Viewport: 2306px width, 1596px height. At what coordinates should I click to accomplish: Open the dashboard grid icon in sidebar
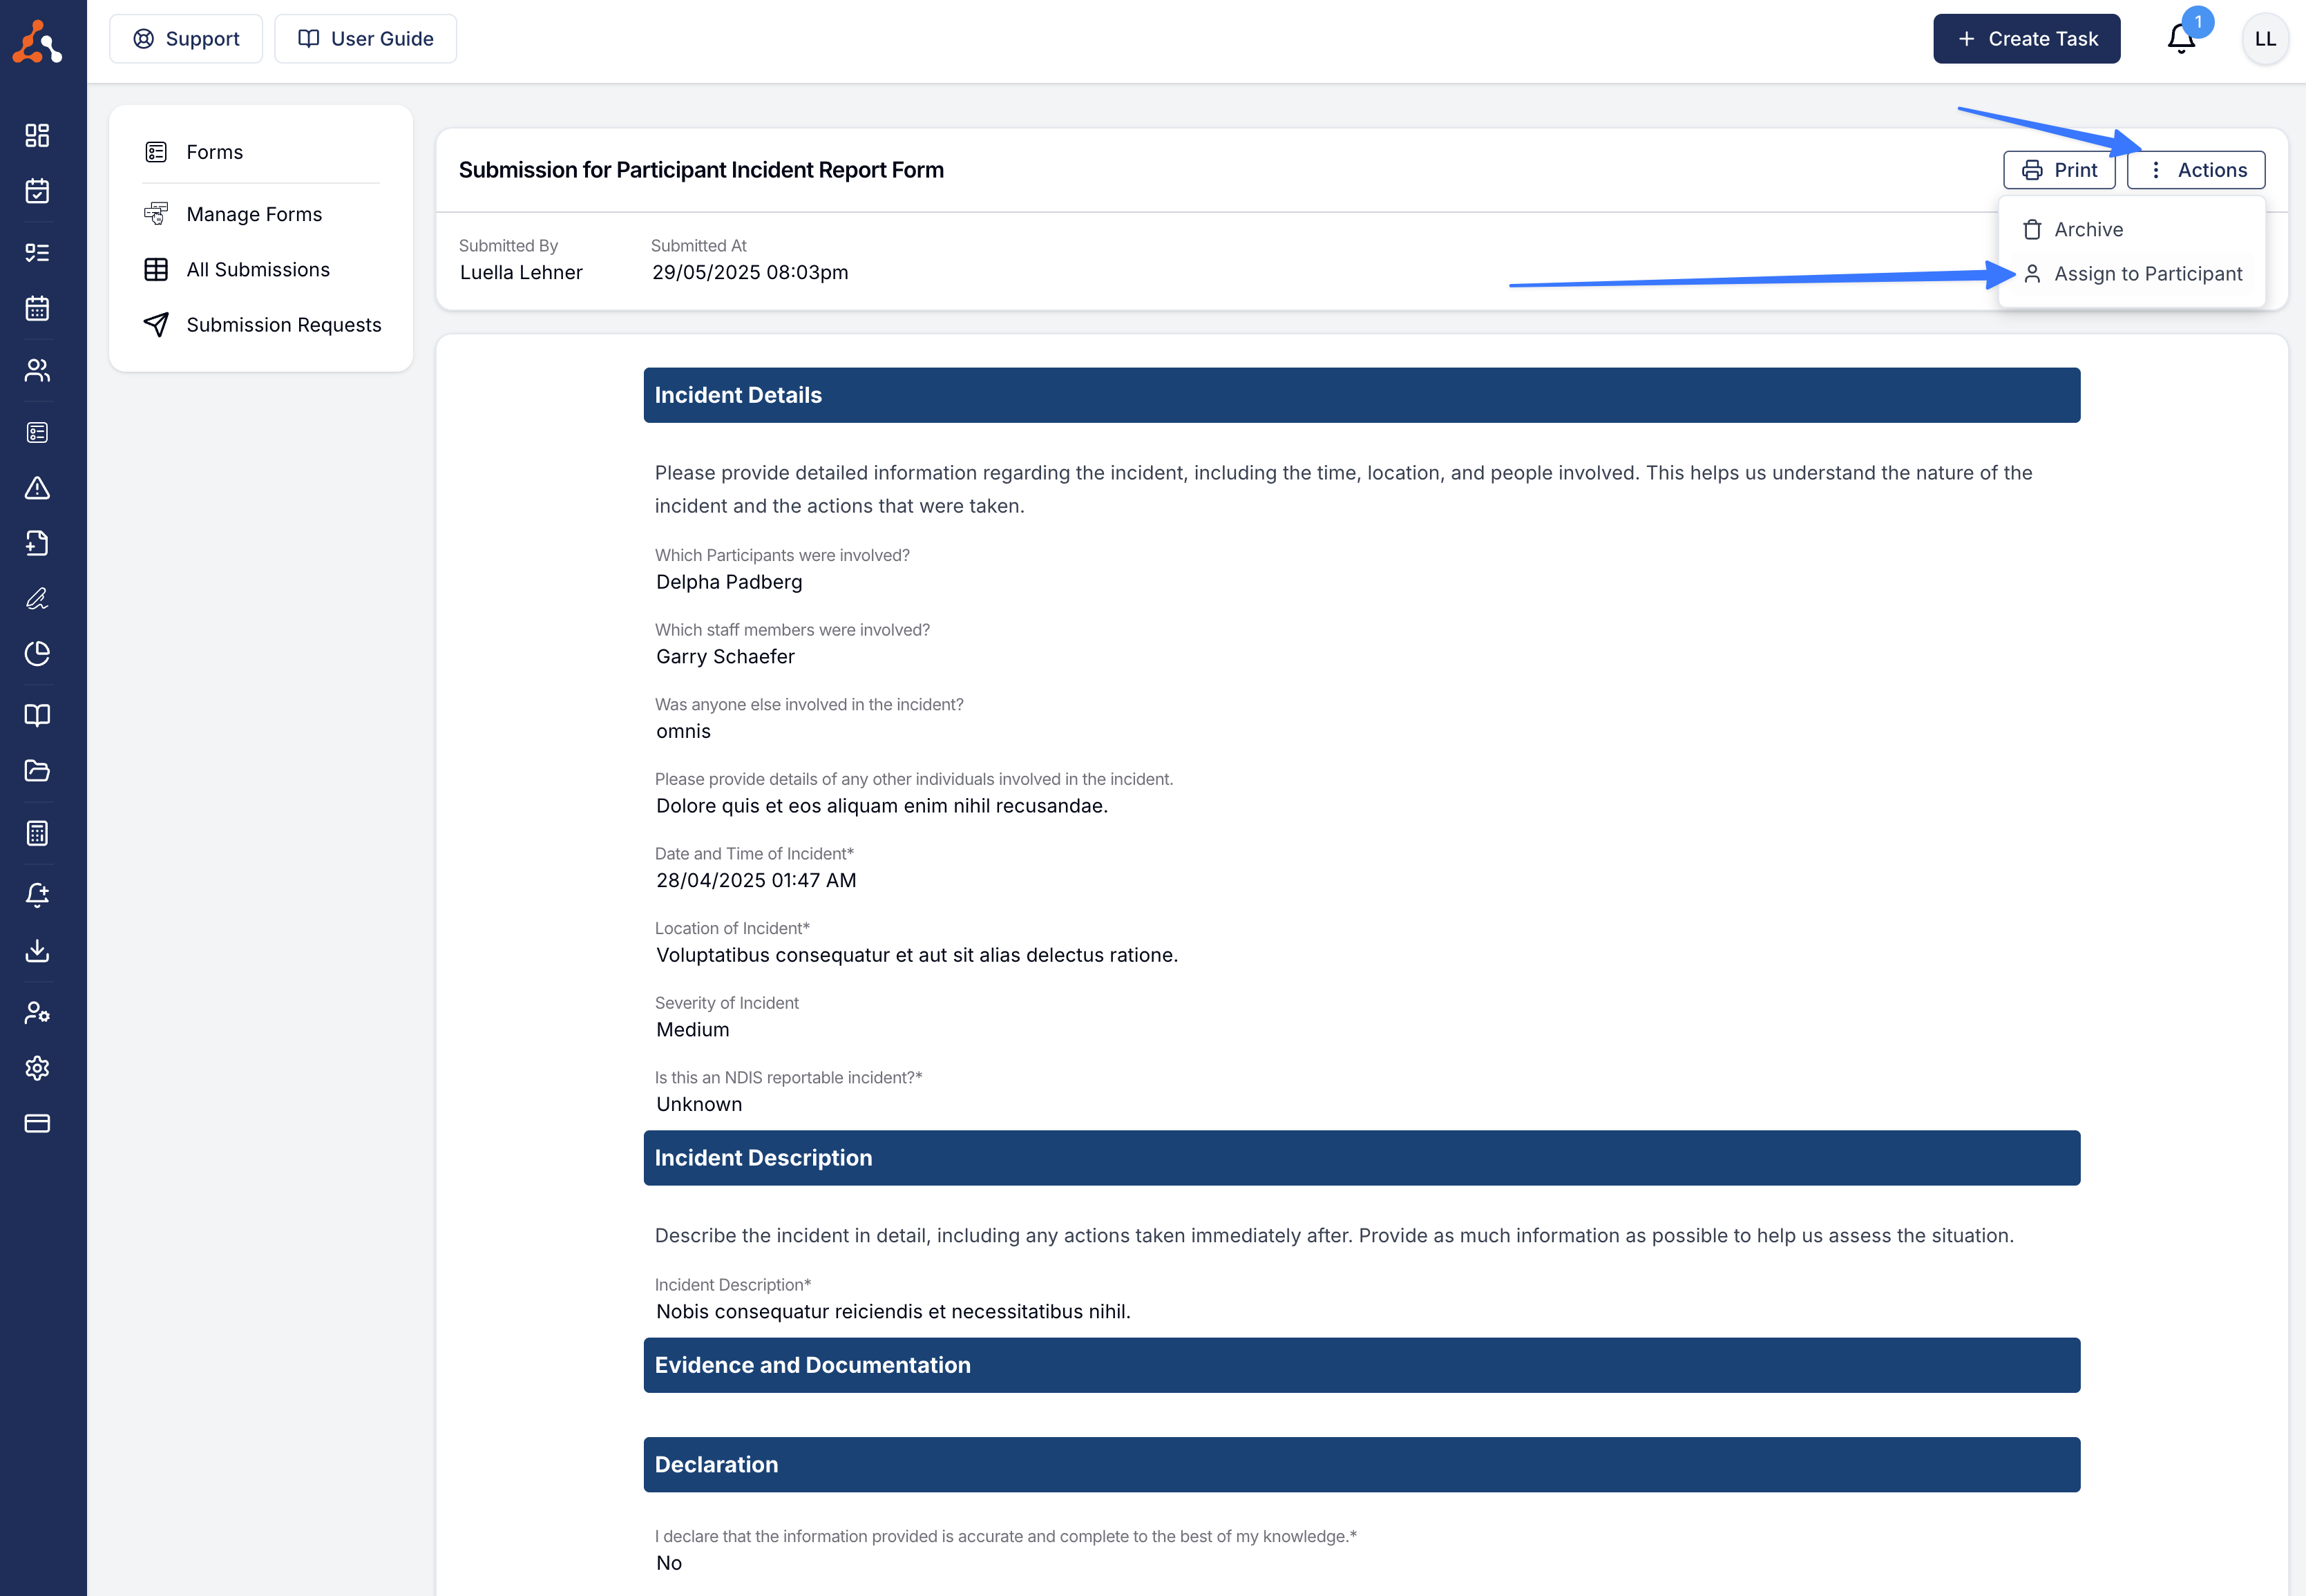click(x=37, y=135)
